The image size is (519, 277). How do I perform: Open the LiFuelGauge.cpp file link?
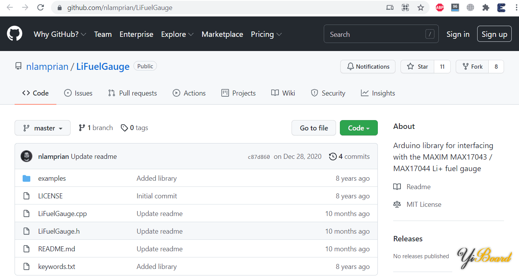click(x=63, y=214)
